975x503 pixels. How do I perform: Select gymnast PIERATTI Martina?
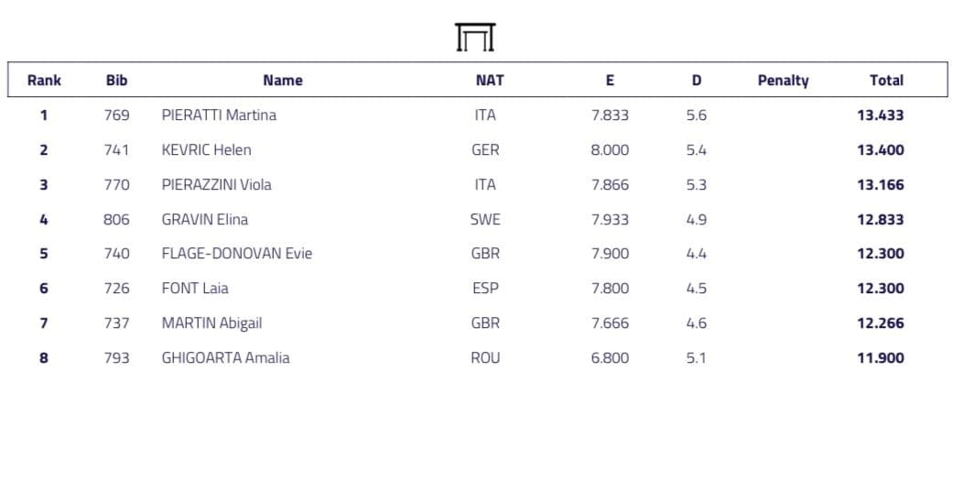click(x=219, y=115)
